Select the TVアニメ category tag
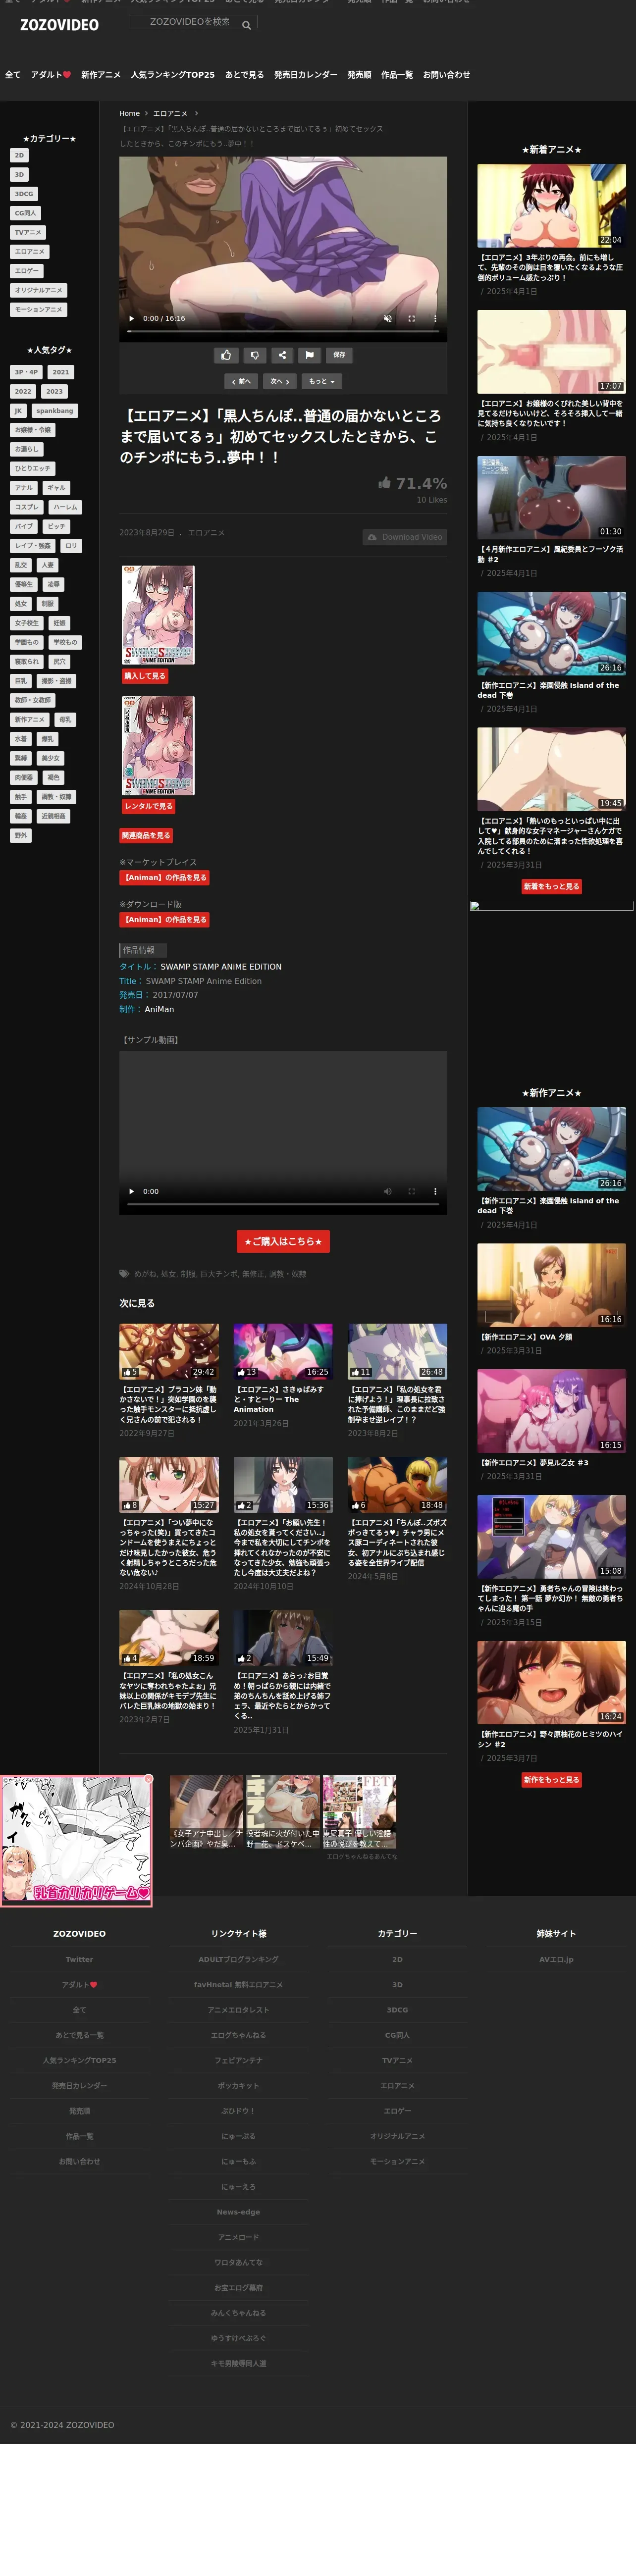The image size is (636, 2576). tap(28, 232)
